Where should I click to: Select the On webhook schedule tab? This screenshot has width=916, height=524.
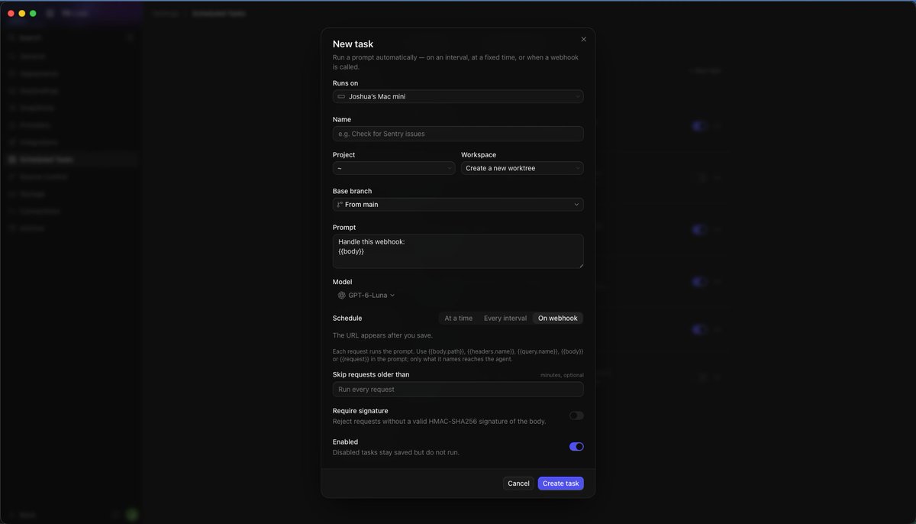click(x=558, y=319)
